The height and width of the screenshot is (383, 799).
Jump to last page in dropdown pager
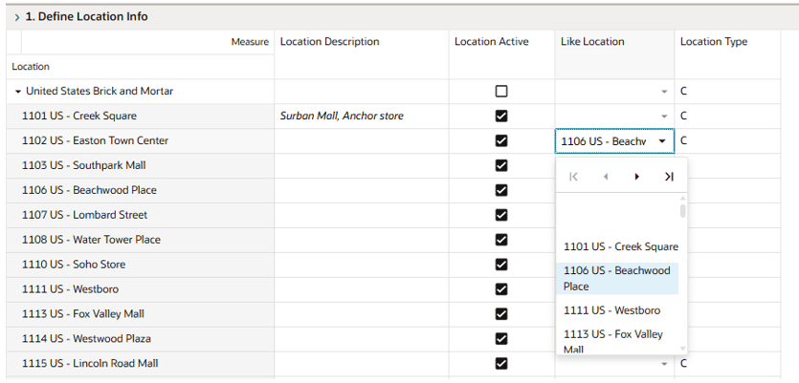point(669,177)
